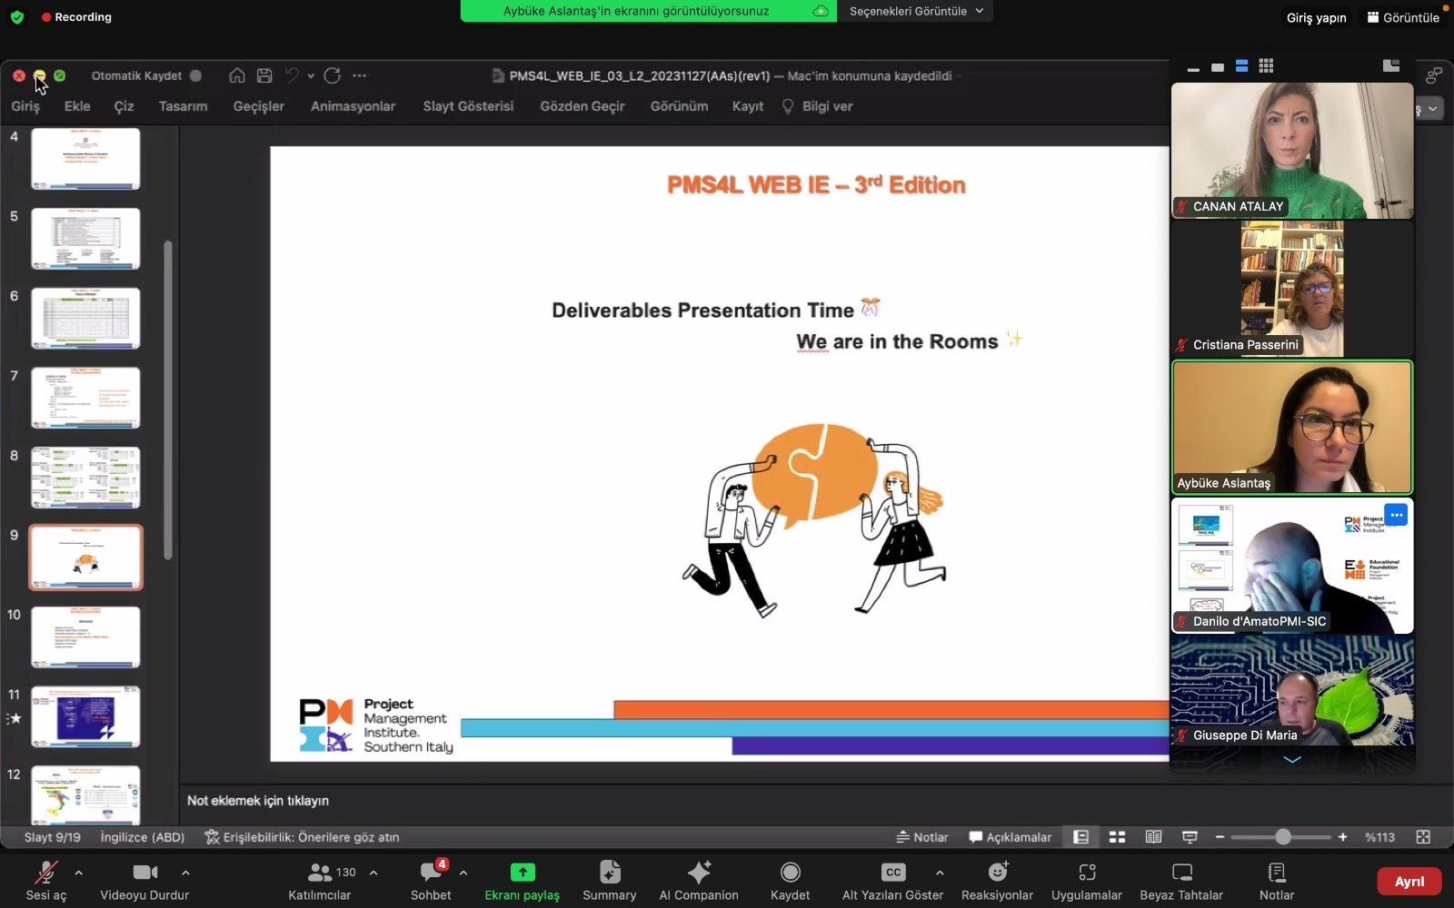1454x908 pixels.
Task: Open Notlar notes in Zoom toolbar
Action: 1277,881
